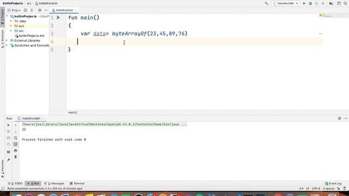This screenshot has height=196, width=349.
Task: Click kotlinProjects breadcrumb in navigation bar
Action: tap(13, 3)
